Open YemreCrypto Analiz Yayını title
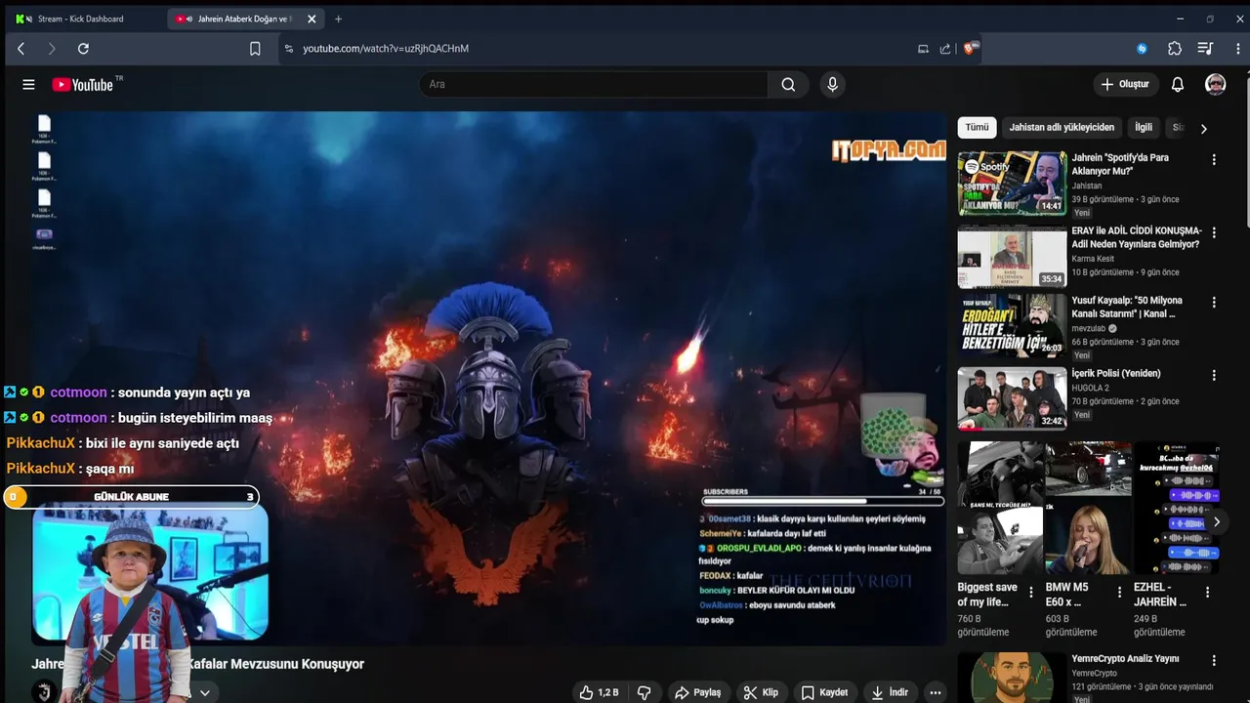 pos(1125,659)
